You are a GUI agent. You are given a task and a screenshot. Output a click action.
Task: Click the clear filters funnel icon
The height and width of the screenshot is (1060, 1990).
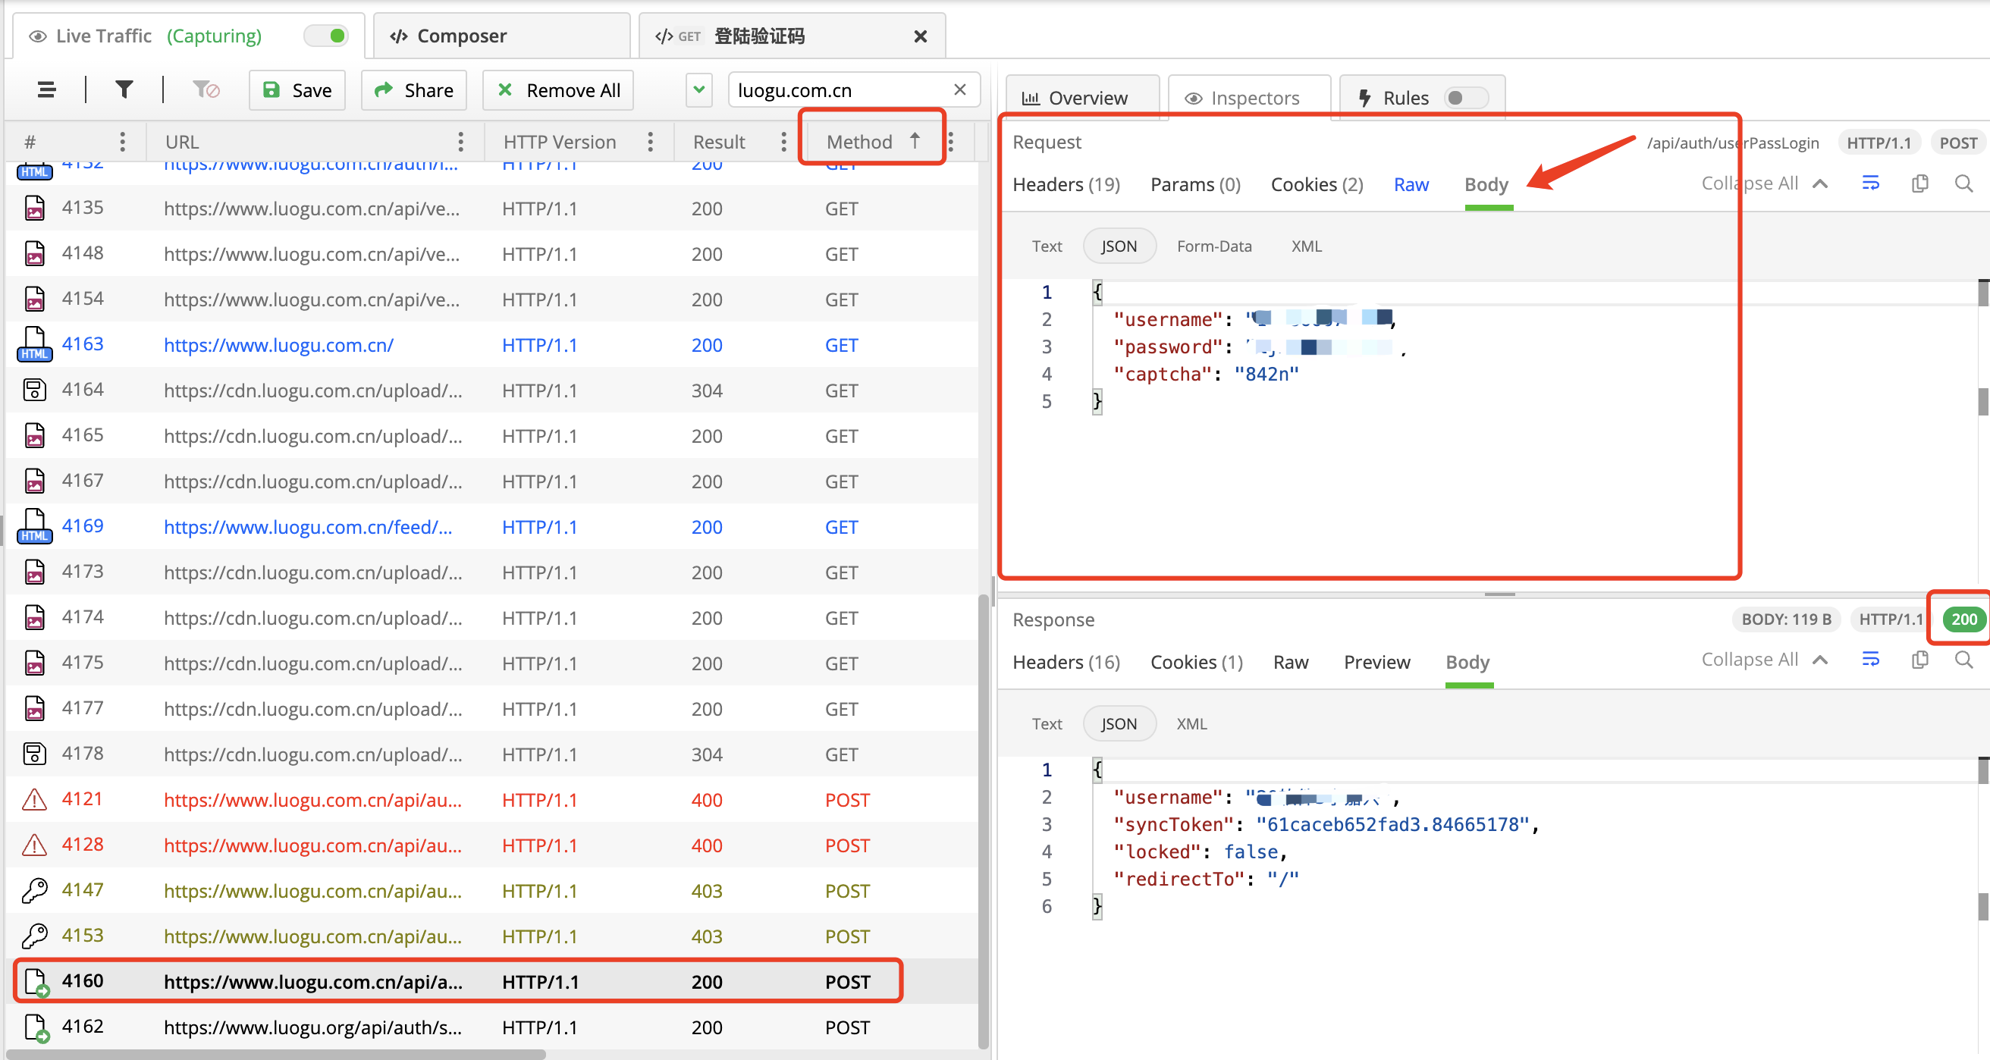coord(206,90)
